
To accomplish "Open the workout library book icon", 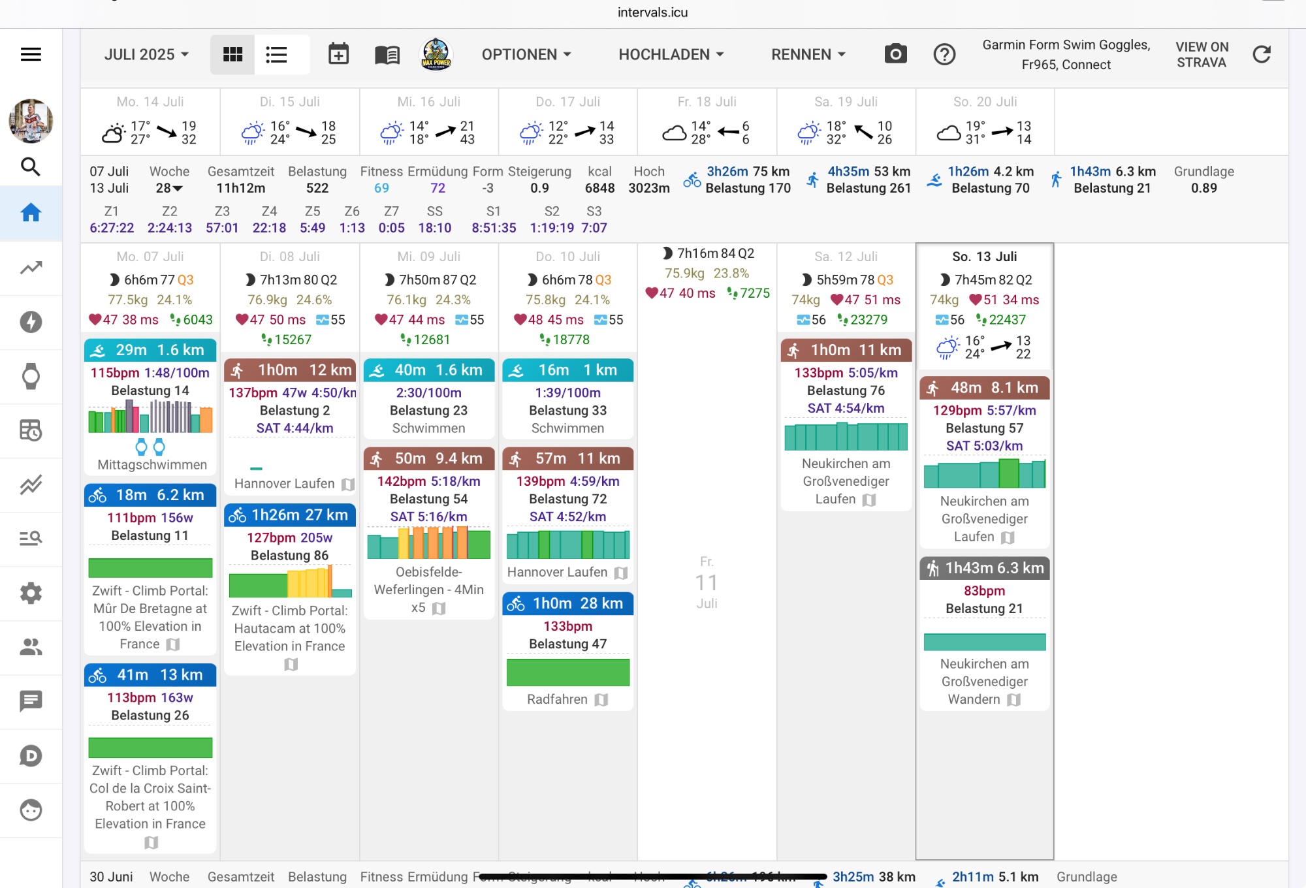I will (x=387, y=54).
